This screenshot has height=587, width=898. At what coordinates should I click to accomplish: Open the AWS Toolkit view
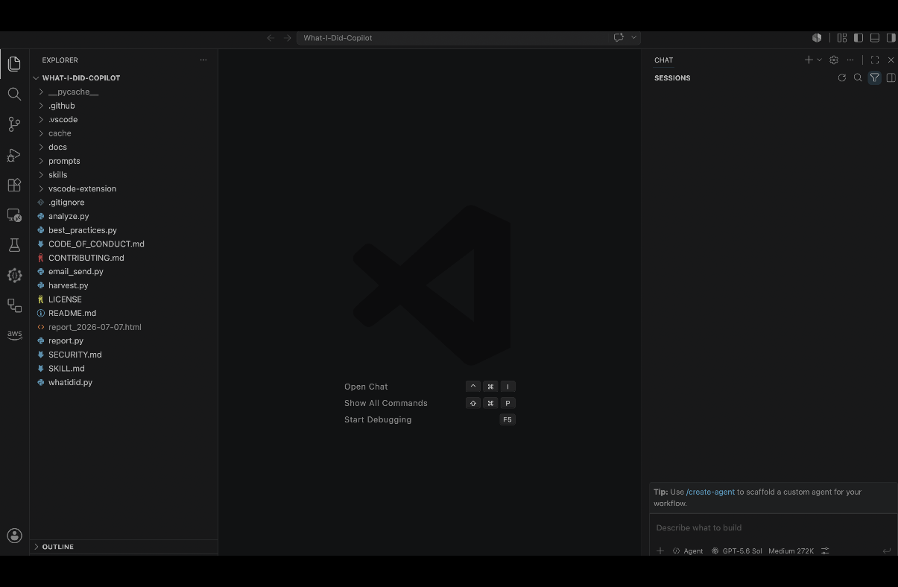coord(14,335)
